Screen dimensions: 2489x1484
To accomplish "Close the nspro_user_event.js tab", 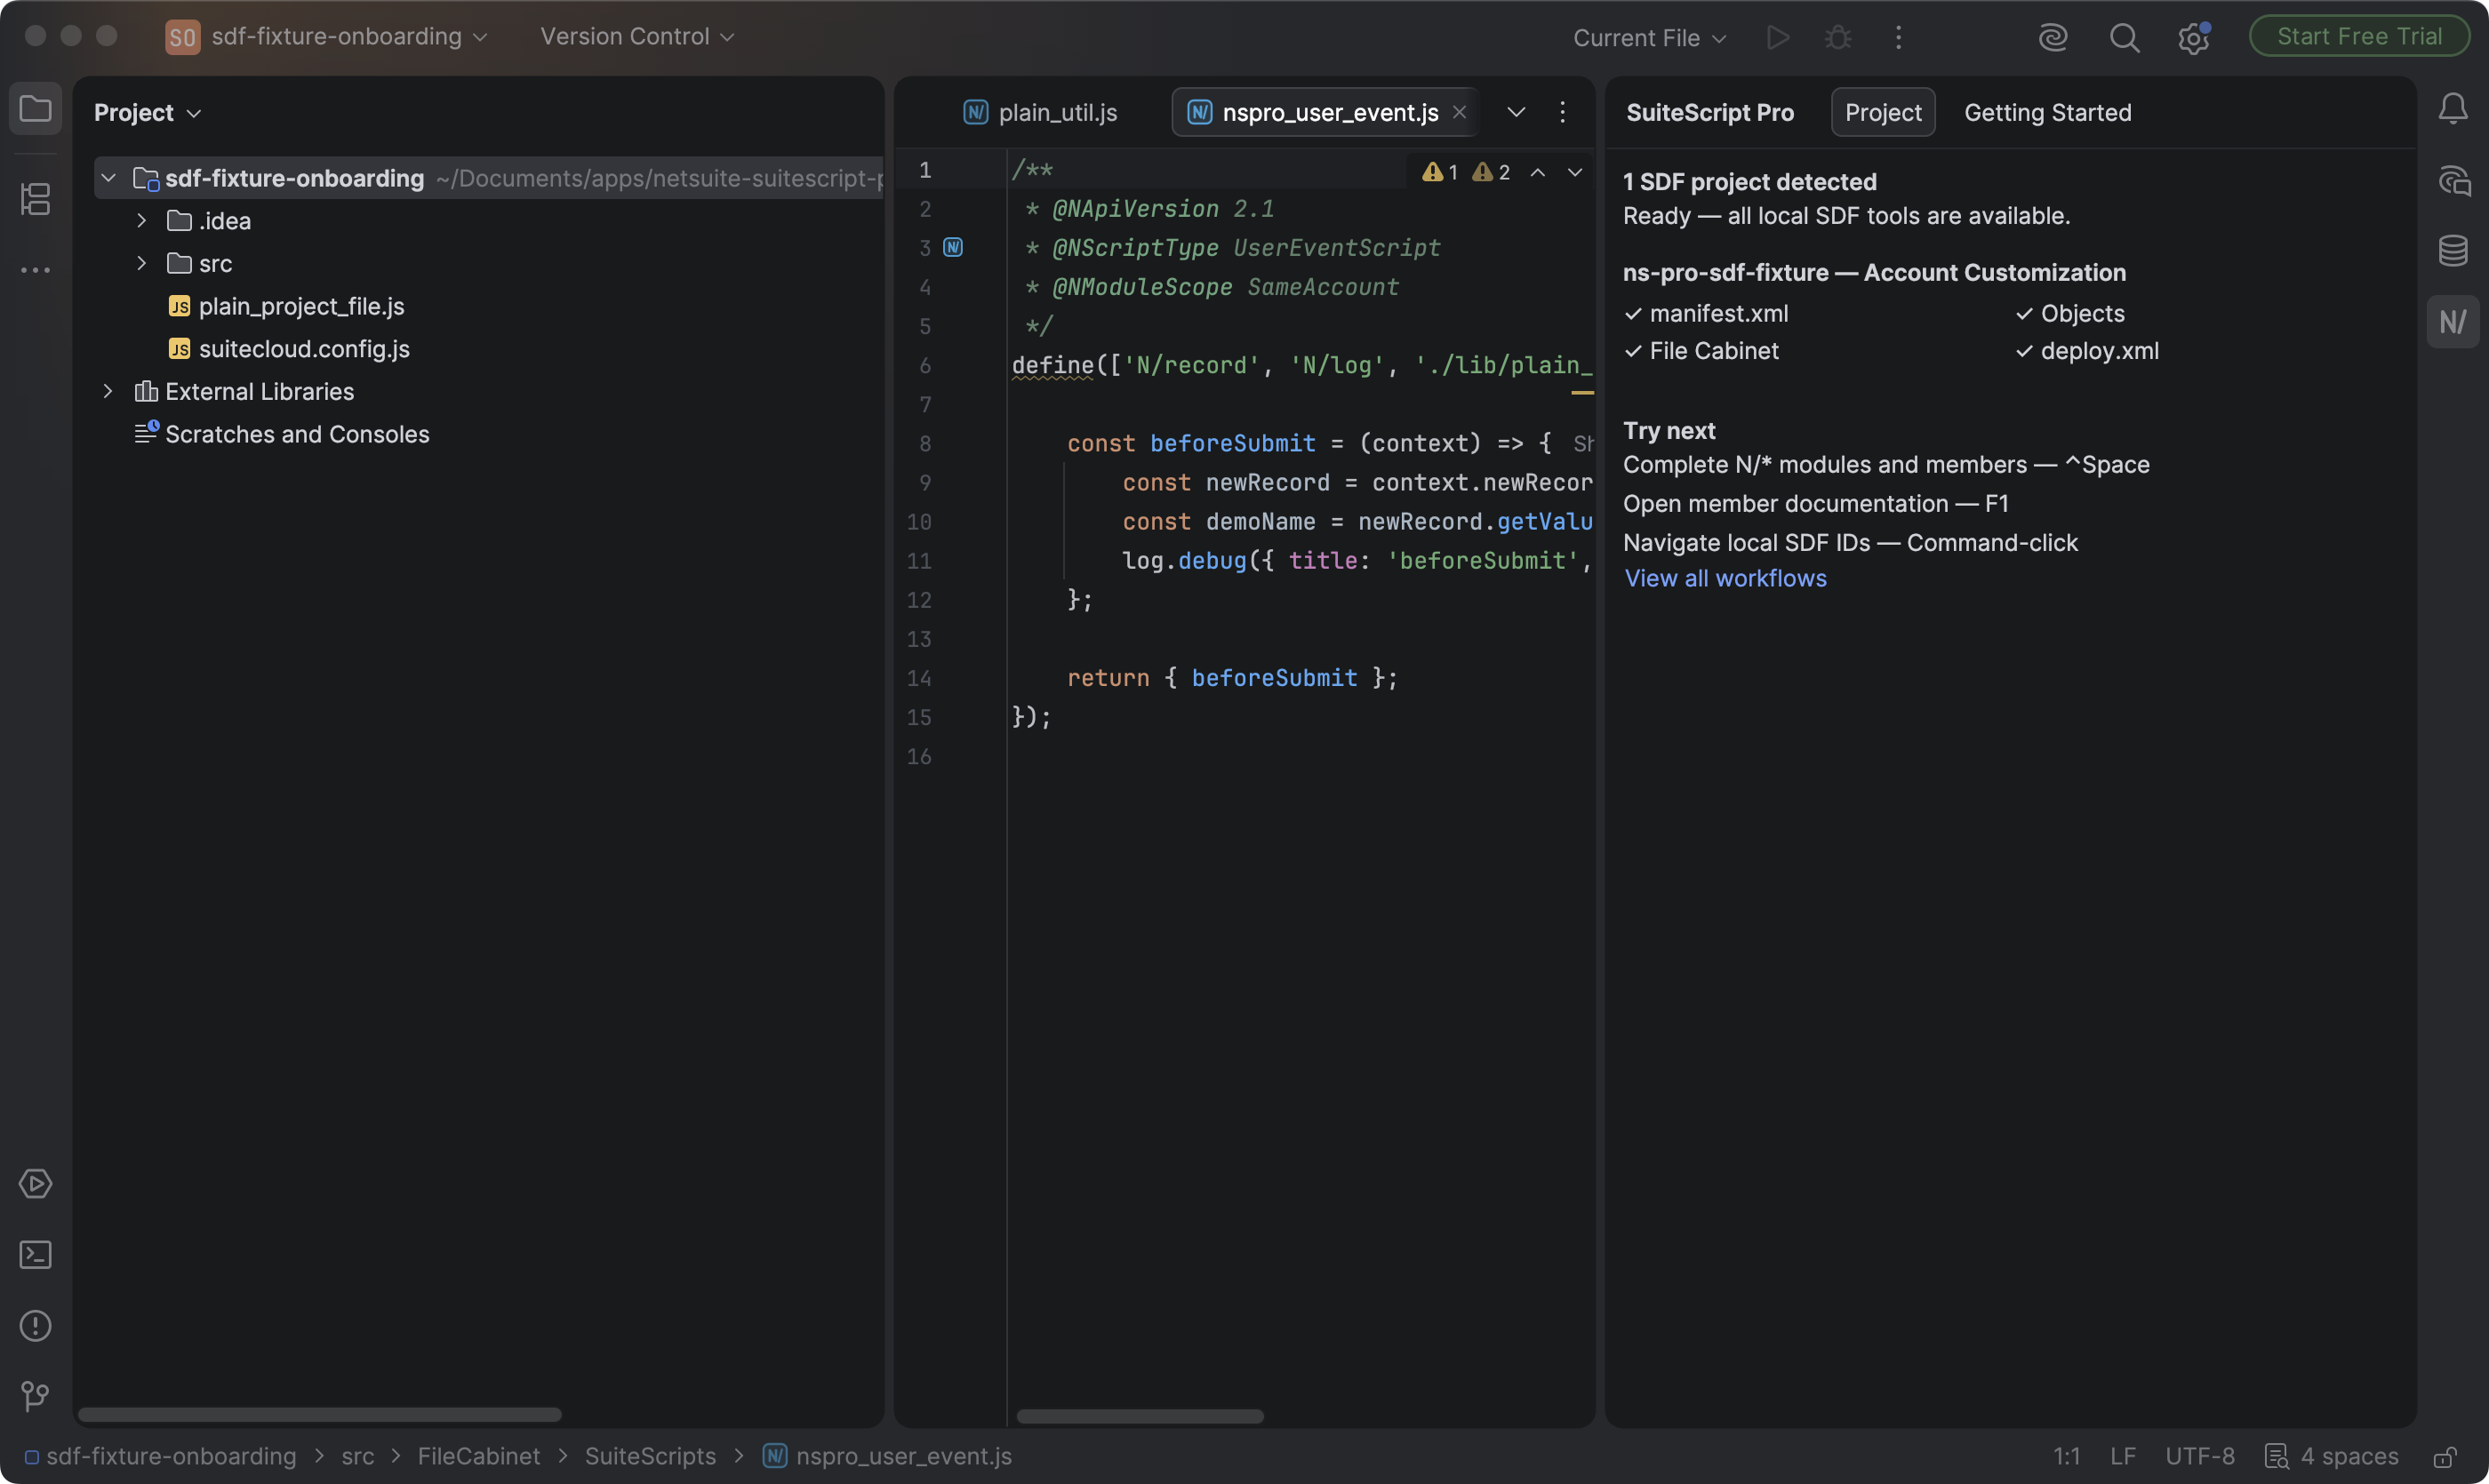I will [1460, 112].
